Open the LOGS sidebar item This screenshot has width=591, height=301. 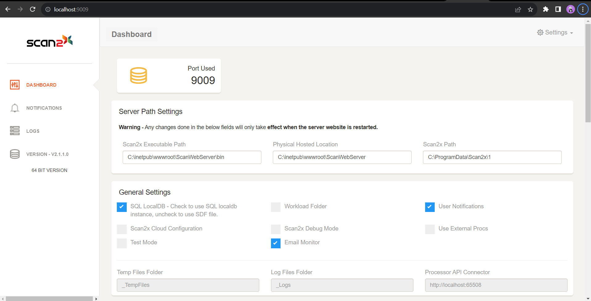coord(33,131)
